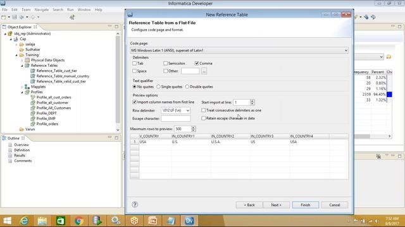The width and height of the screenshot is (405, 227).
Task: Click the Escape character input field
Action: coord(176,119)
